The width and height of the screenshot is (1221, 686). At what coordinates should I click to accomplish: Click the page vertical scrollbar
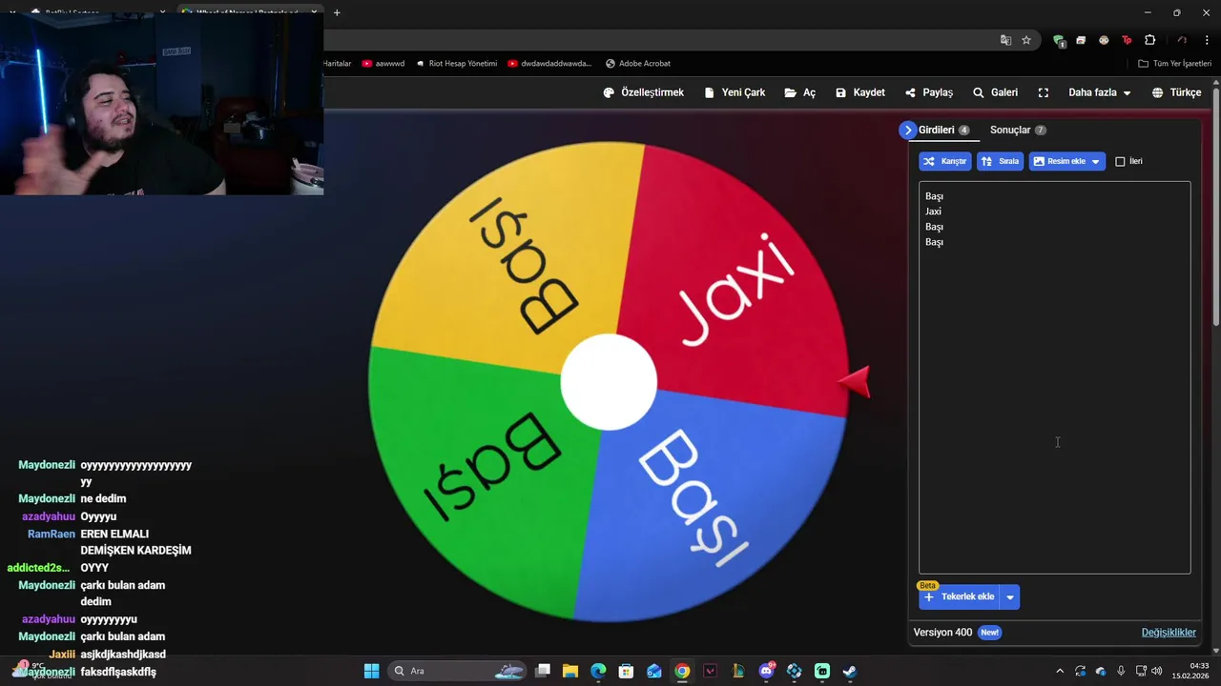1216,208
